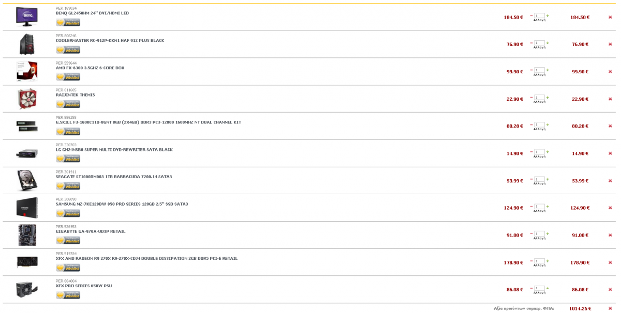Remove Coolermaster HAF 912 Plus case from cart
621x313 pixels.
610,44
